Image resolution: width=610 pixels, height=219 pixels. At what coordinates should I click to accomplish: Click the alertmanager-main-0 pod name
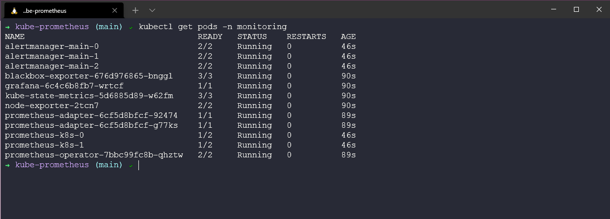pyautogui.click(x=52, y=46)
